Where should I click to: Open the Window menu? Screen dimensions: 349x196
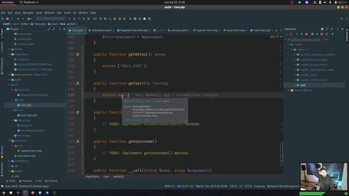[x=83, y=13]
